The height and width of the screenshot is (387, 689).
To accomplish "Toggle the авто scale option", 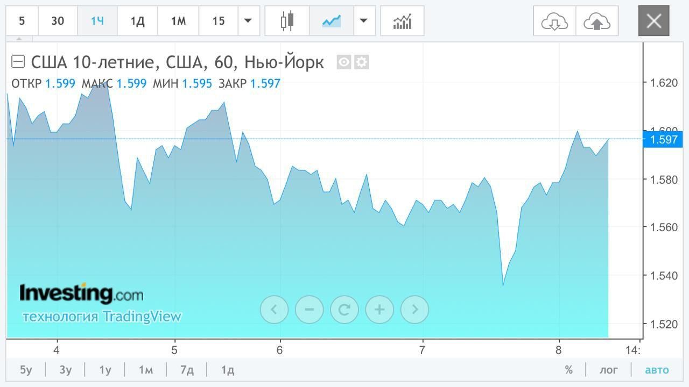I will [x=657, y=370].
